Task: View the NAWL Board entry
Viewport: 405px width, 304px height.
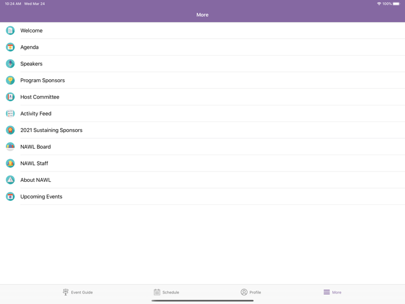Action: coord(203,146)
